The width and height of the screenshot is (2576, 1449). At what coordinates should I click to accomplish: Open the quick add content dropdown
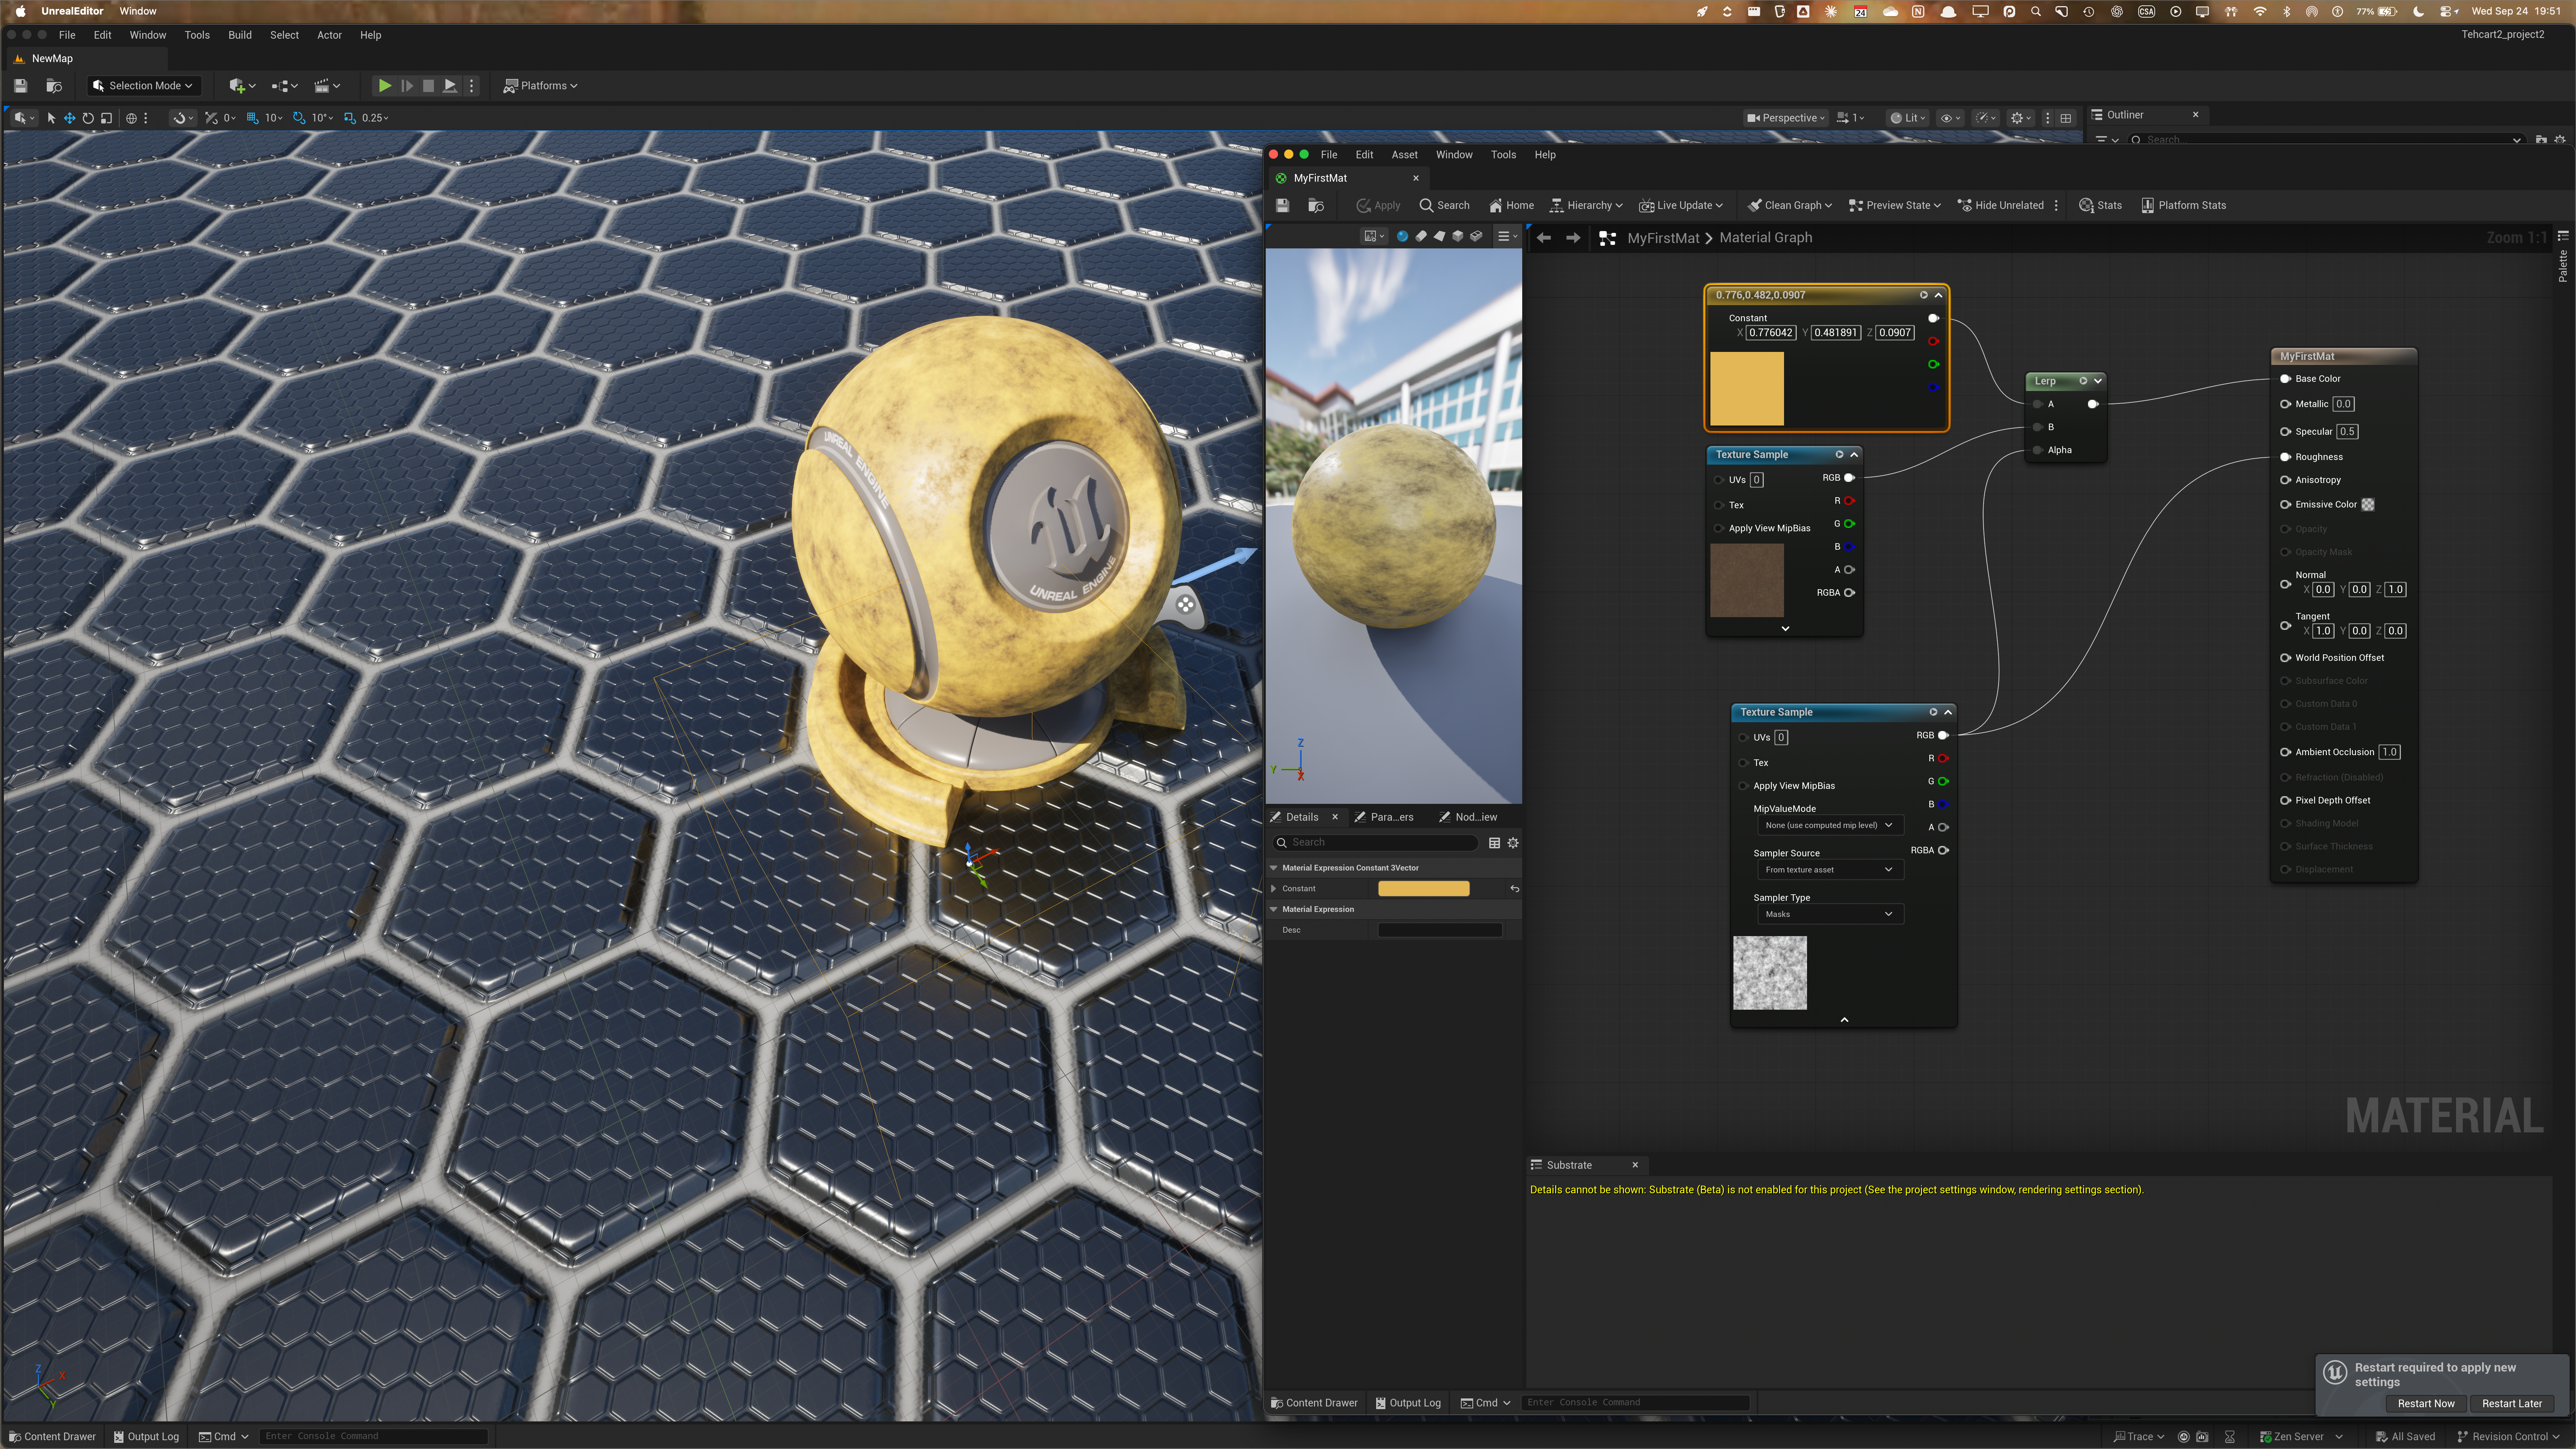point(242,86)
